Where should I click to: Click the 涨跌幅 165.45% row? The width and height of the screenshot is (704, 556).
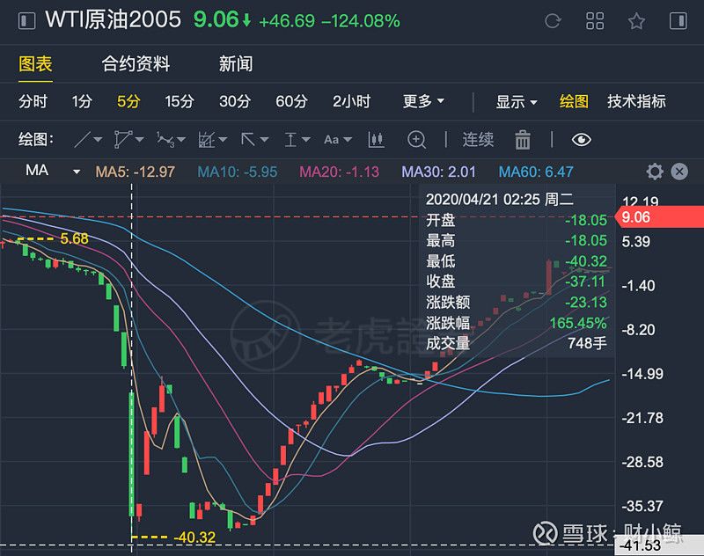click(517, 323)
